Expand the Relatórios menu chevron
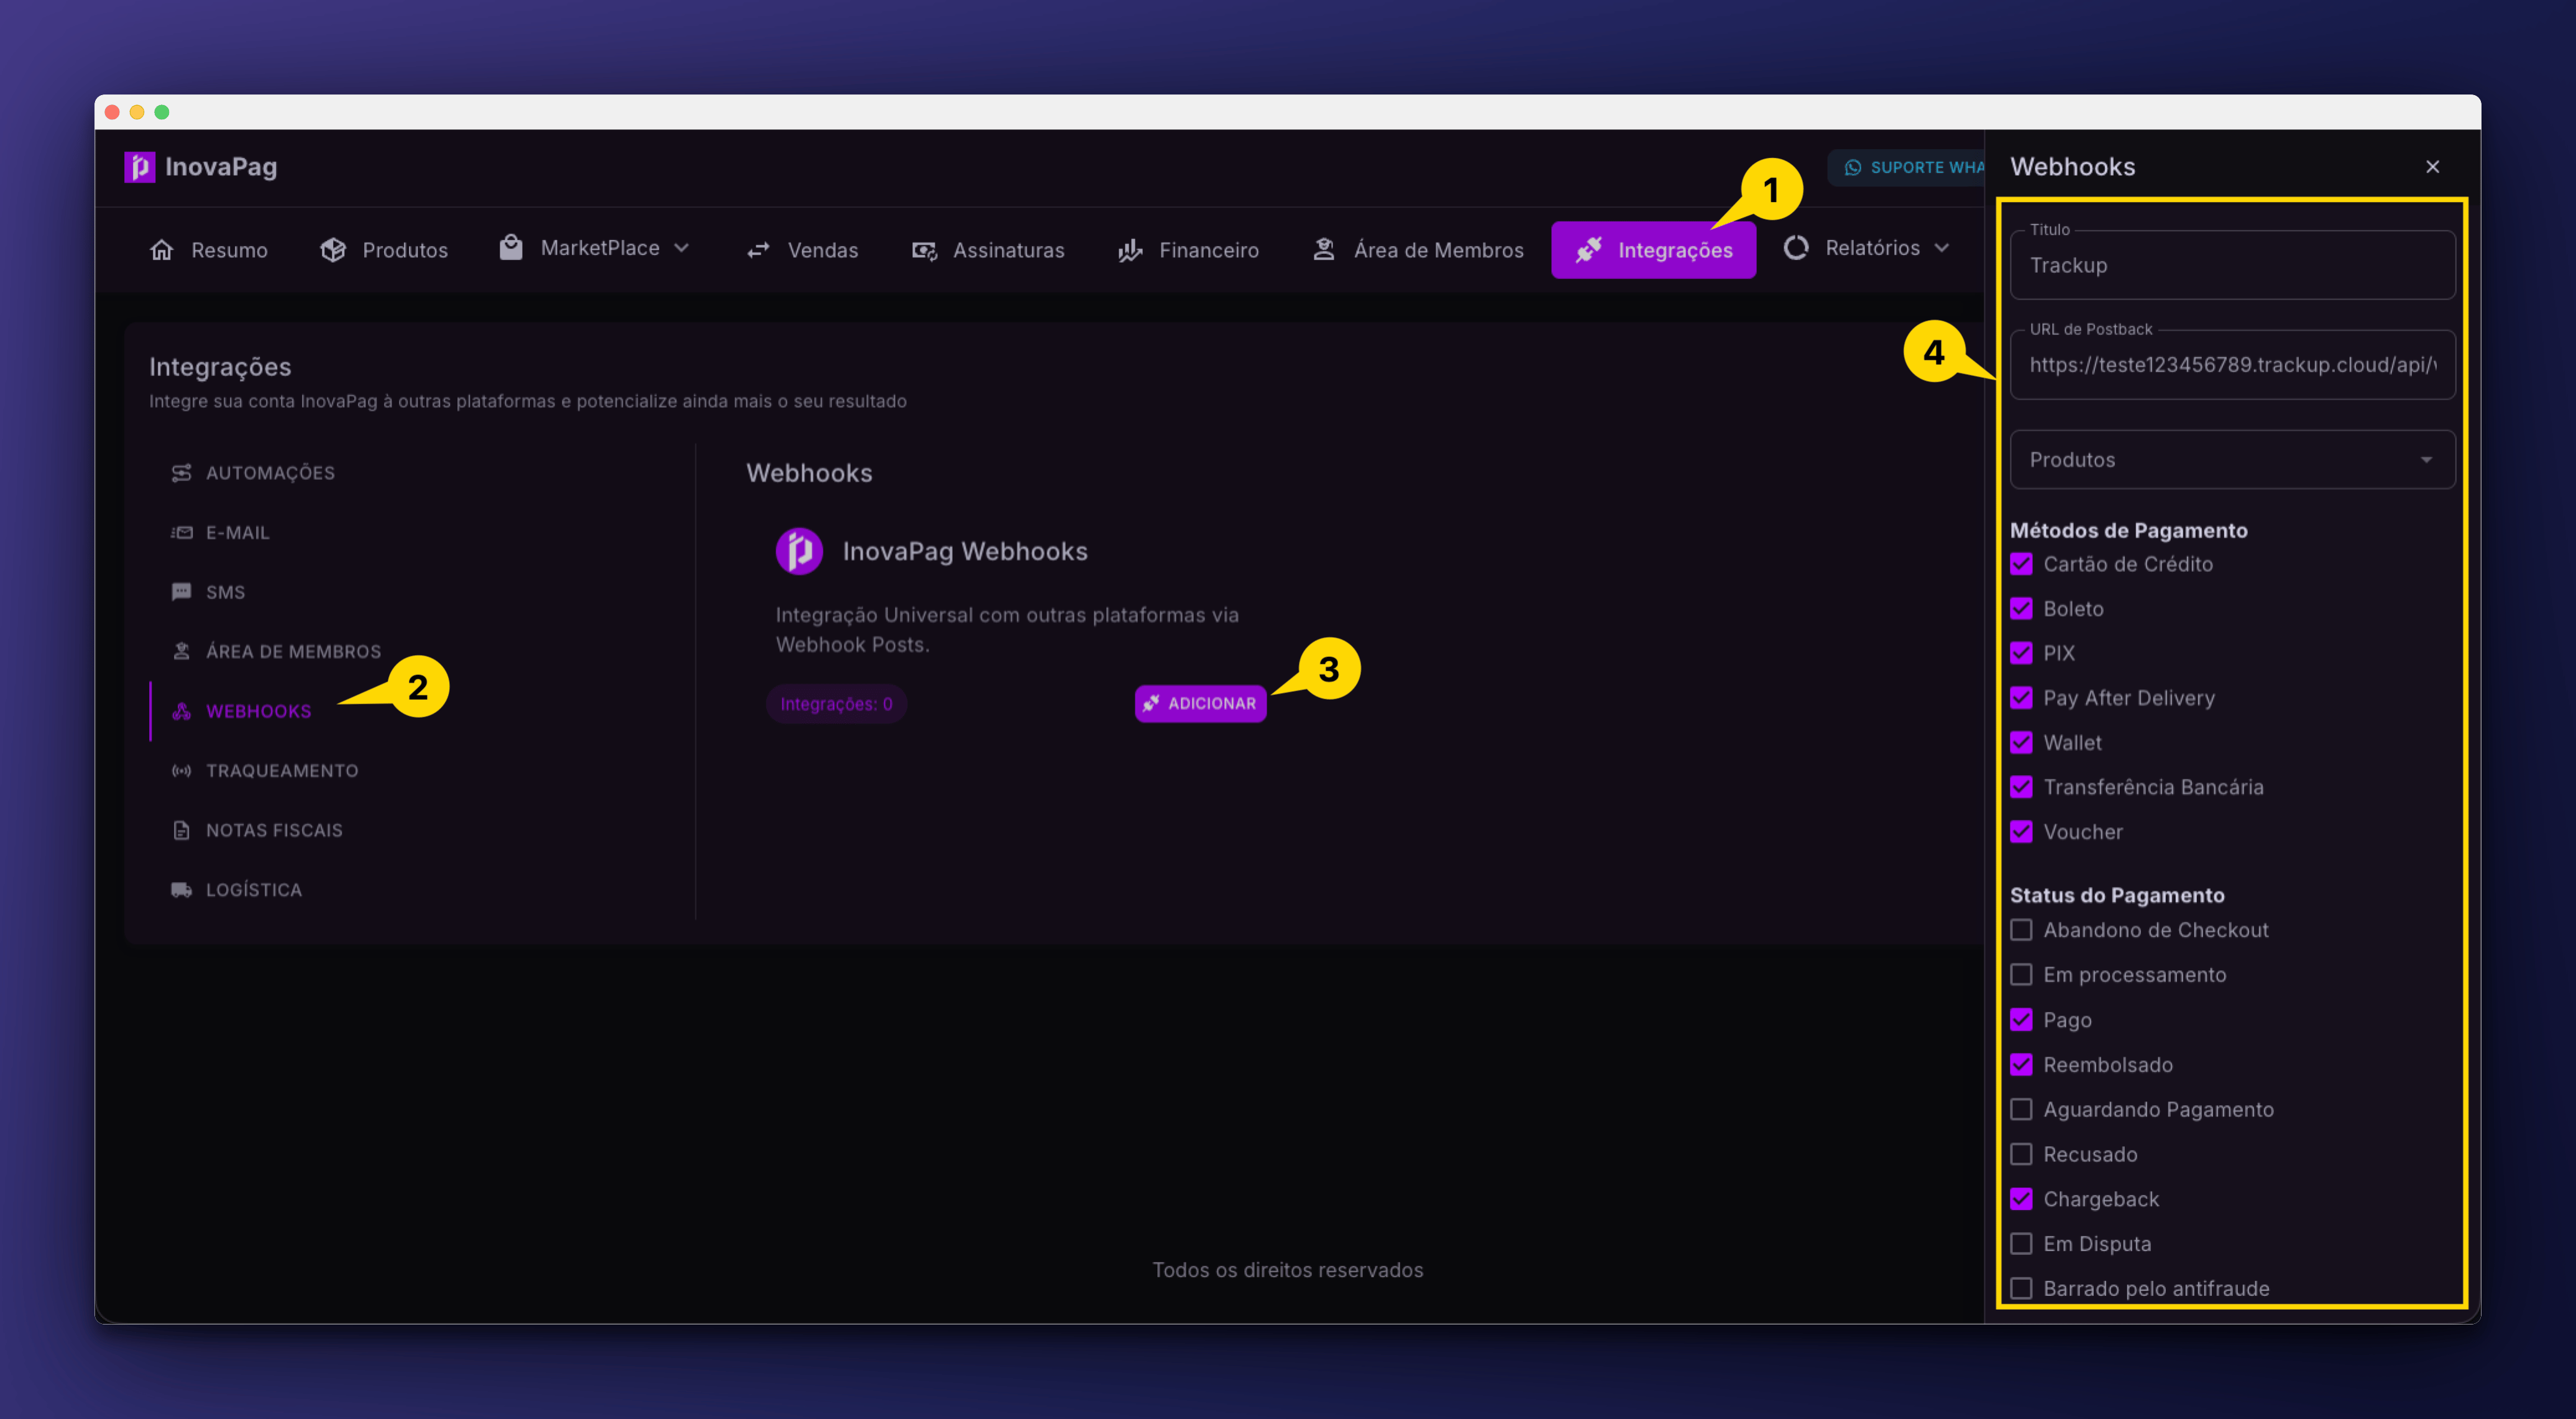 click(x=1942, y=248)
